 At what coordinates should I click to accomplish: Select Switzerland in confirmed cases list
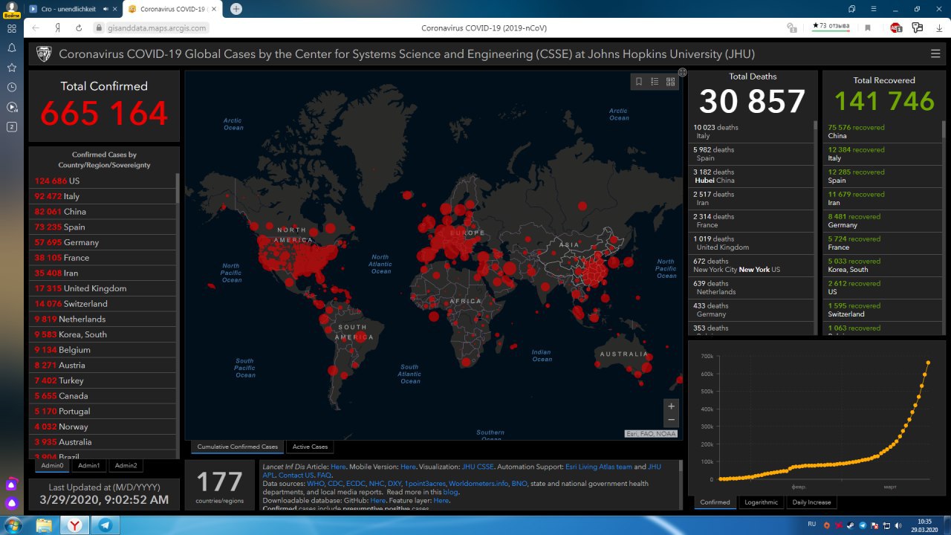pos(103,303)
